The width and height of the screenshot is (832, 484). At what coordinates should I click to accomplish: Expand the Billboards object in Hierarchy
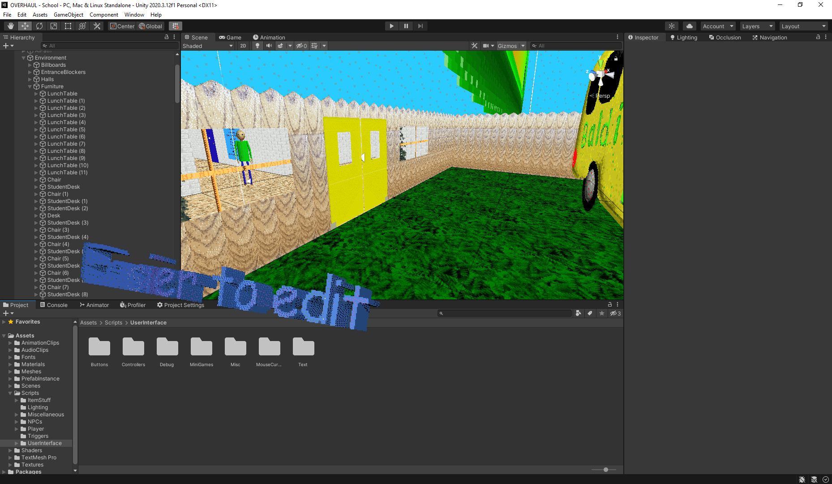tap(30, 65)
